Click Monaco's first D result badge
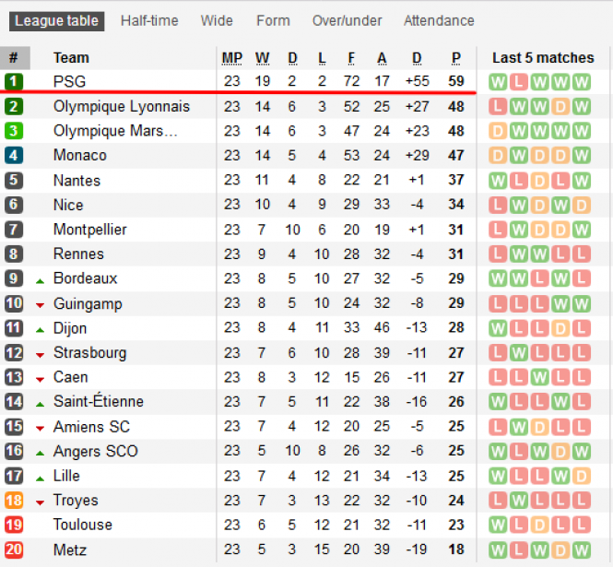Image resolution: width=613 pixels, height=567 pixels. [498, 156]
